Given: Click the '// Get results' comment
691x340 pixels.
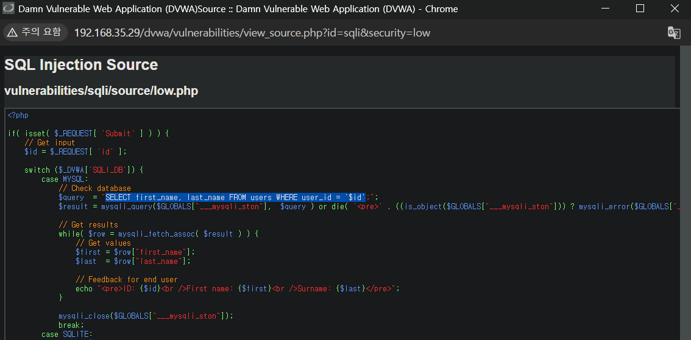Looking at the screenshot, I should point(88,225).
